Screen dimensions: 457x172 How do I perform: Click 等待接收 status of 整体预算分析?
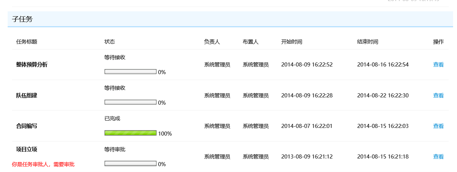tap(115, 57)
